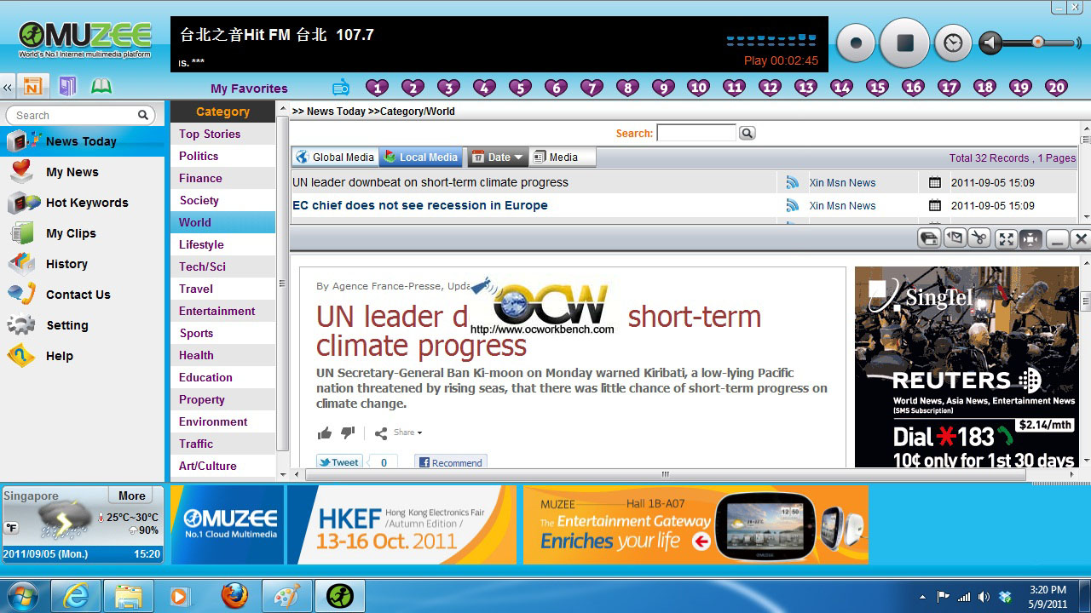Image resolution: width=1091 pixels, height=613 pixels.
Task: Click the expand fullscreen icon in article toolbar
Action: (x=1007, y=239)
